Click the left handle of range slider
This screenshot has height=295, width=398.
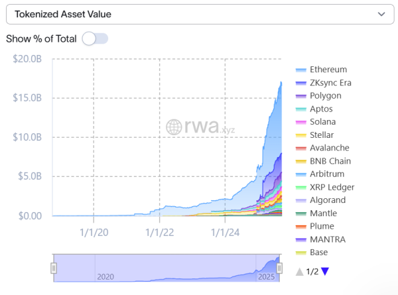point(54,268)
